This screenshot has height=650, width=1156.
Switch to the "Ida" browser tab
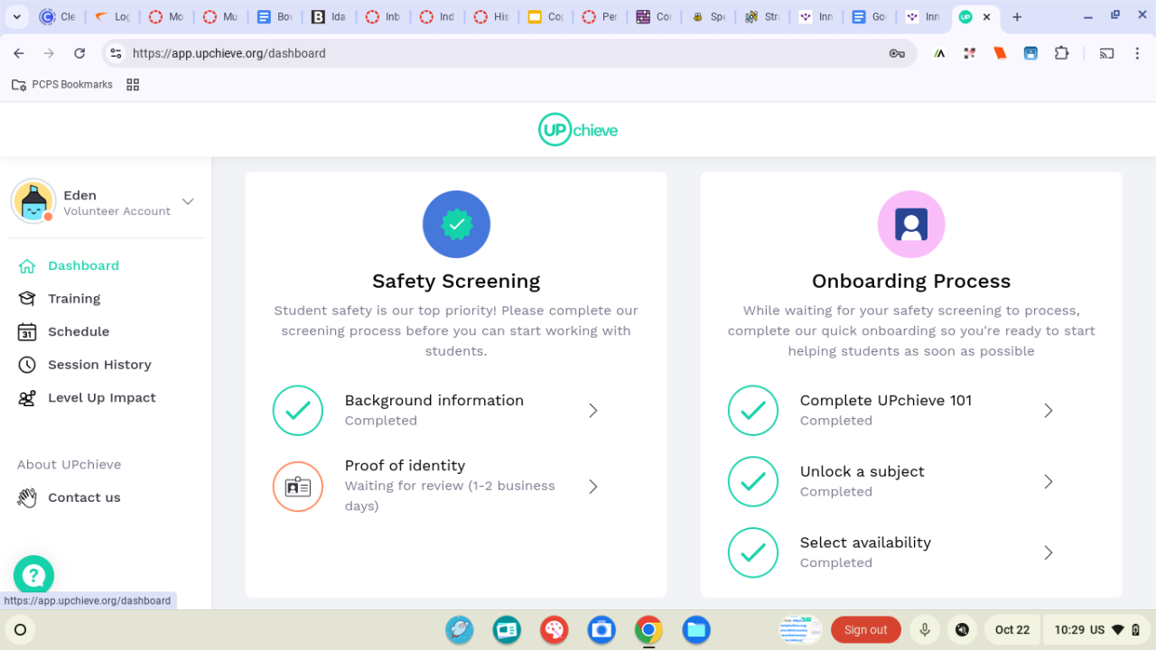coord(329,17)
